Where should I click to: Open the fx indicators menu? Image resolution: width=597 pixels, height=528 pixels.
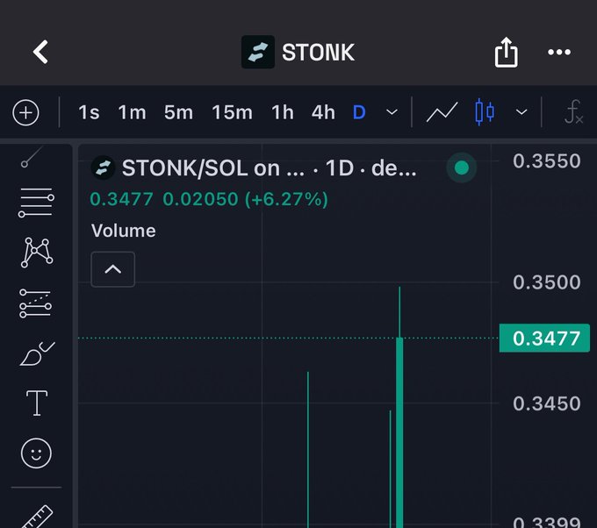(x=573, y=112)
